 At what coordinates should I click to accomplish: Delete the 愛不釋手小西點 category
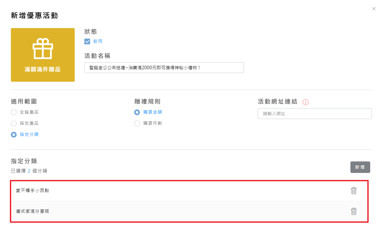(354, 190)
